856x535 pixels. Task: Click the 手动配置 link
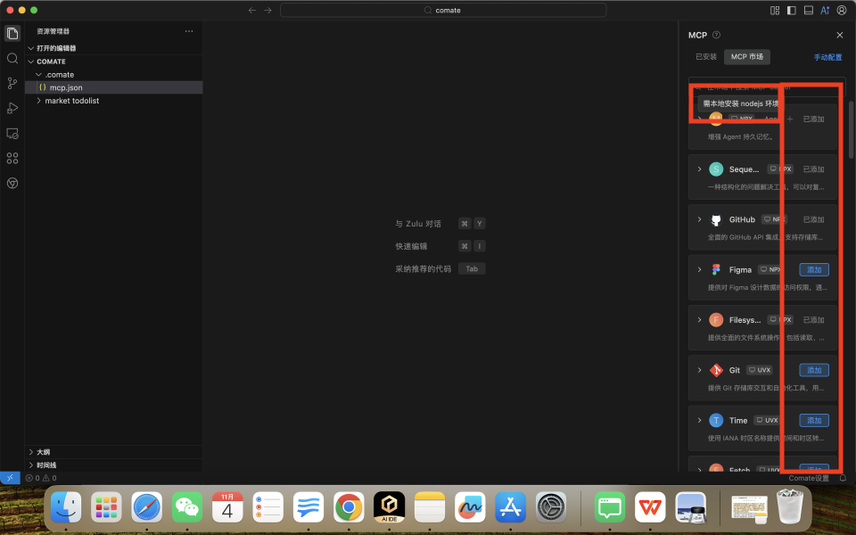pyautogui.click(x=827, y=57)
